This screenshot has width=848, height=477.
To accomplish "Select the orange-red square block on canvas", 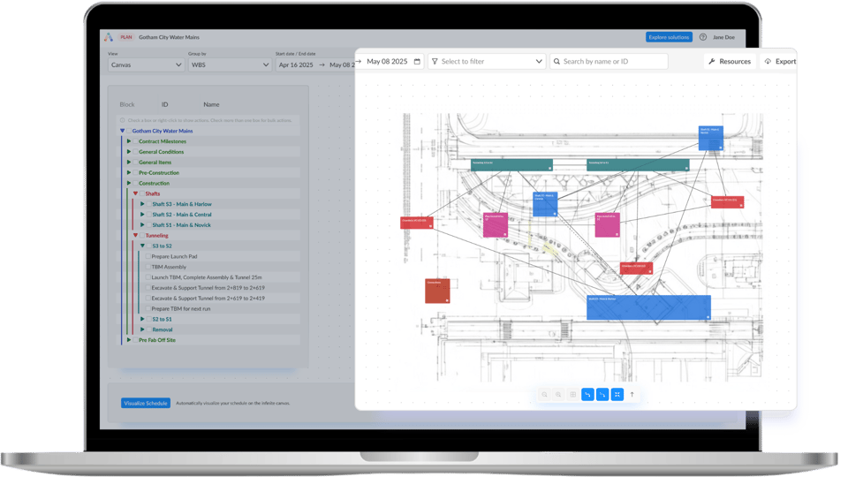I will [437, 291].
